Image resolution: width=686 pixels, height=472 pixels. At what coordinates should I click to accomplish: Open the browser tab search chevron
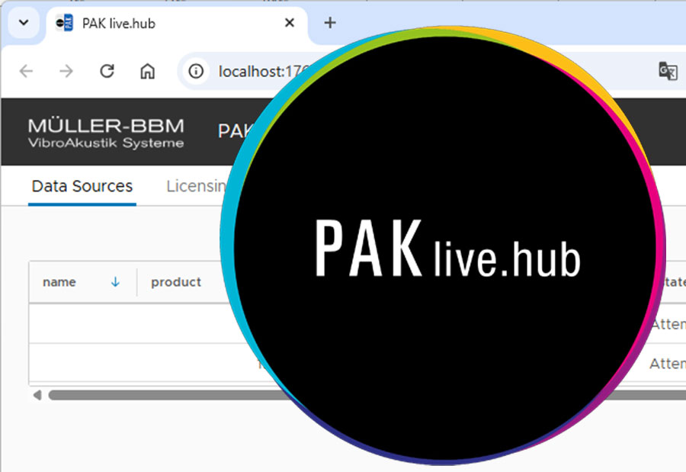pyautogui.click(x=23, y=22)
